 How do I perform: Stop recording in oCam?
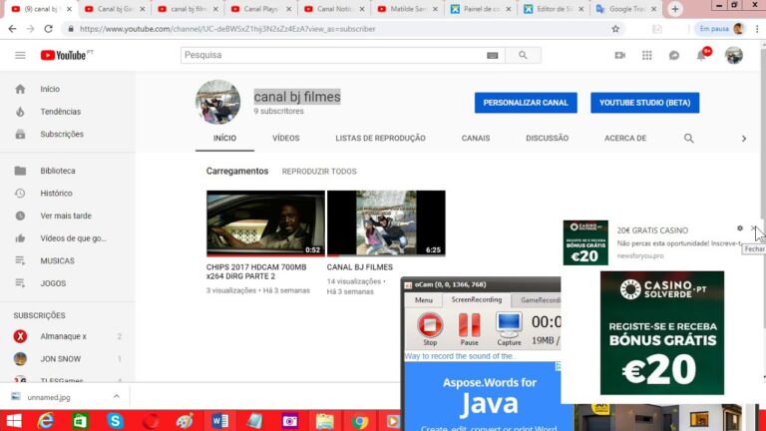tap(430, 329)
